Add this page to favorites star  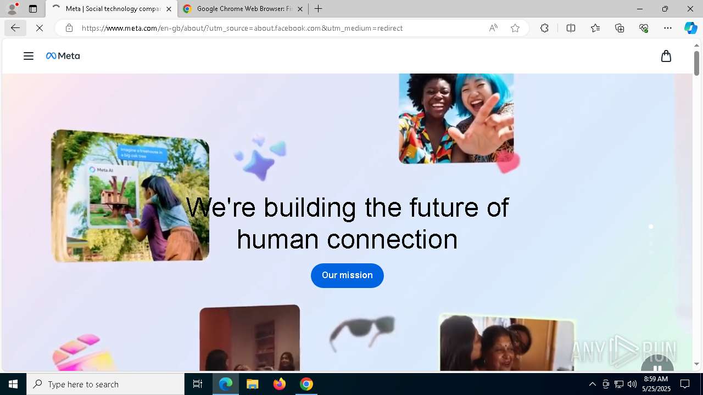pos(515,28)
